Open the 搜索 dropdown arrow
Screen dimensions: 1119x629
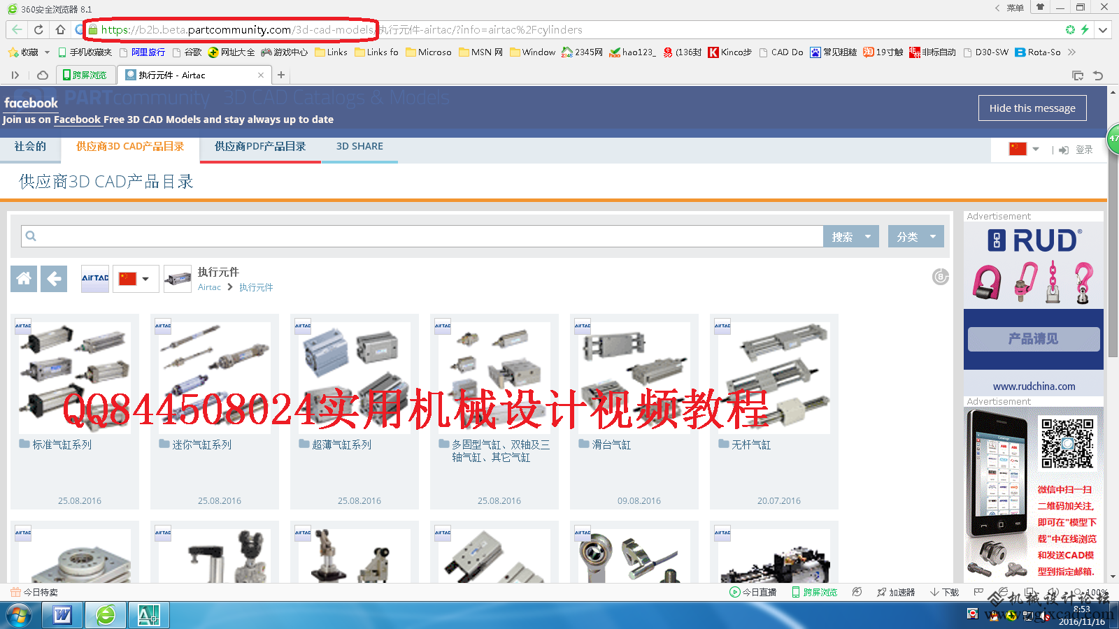868,236
